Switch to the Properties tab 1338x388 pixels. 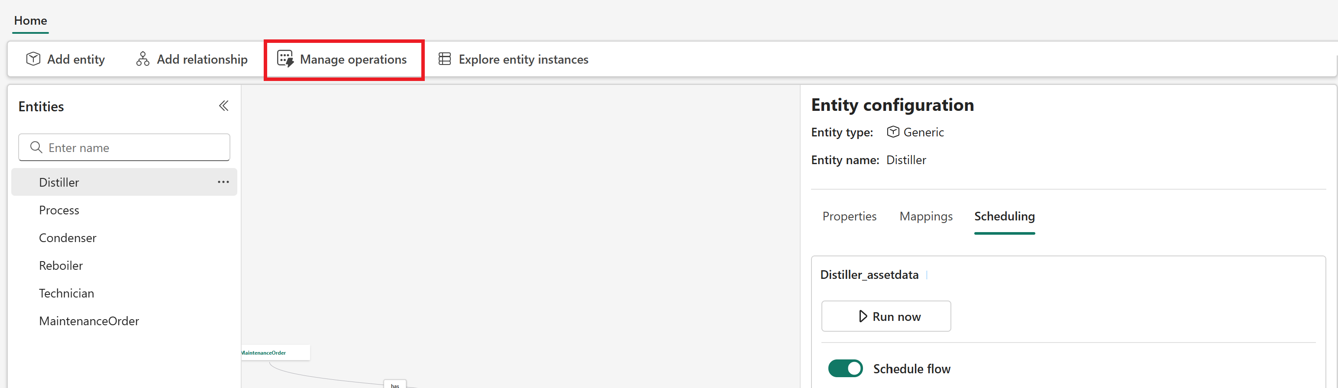(x=849, y=216)
